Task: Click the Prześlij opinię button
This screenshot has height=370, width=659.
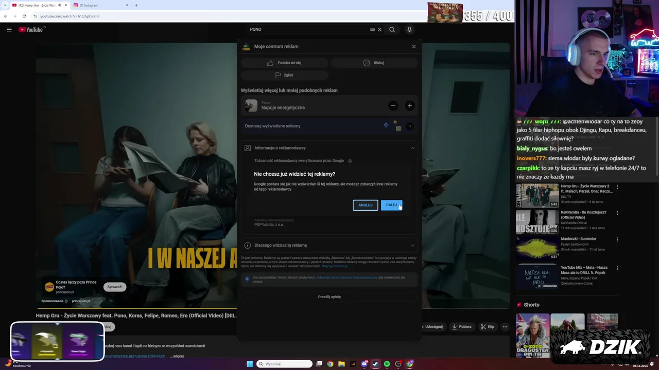Action: click(x=329, y=297)
